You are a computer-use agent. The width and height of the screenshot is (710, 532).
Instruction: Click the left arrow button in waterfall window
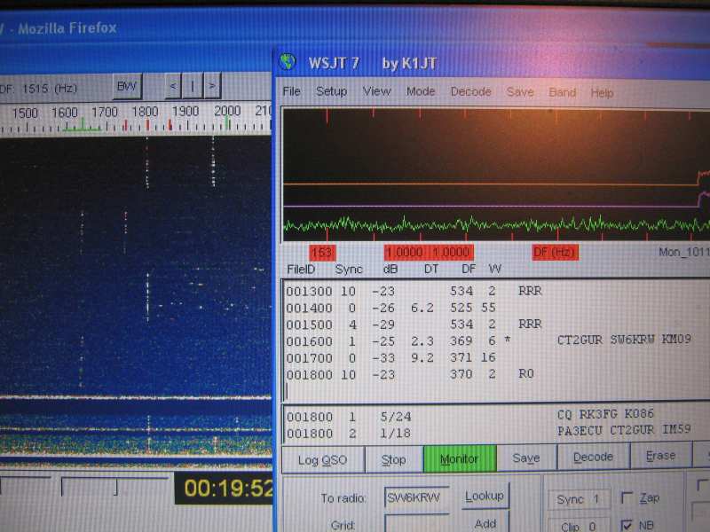tap(172, 85)
